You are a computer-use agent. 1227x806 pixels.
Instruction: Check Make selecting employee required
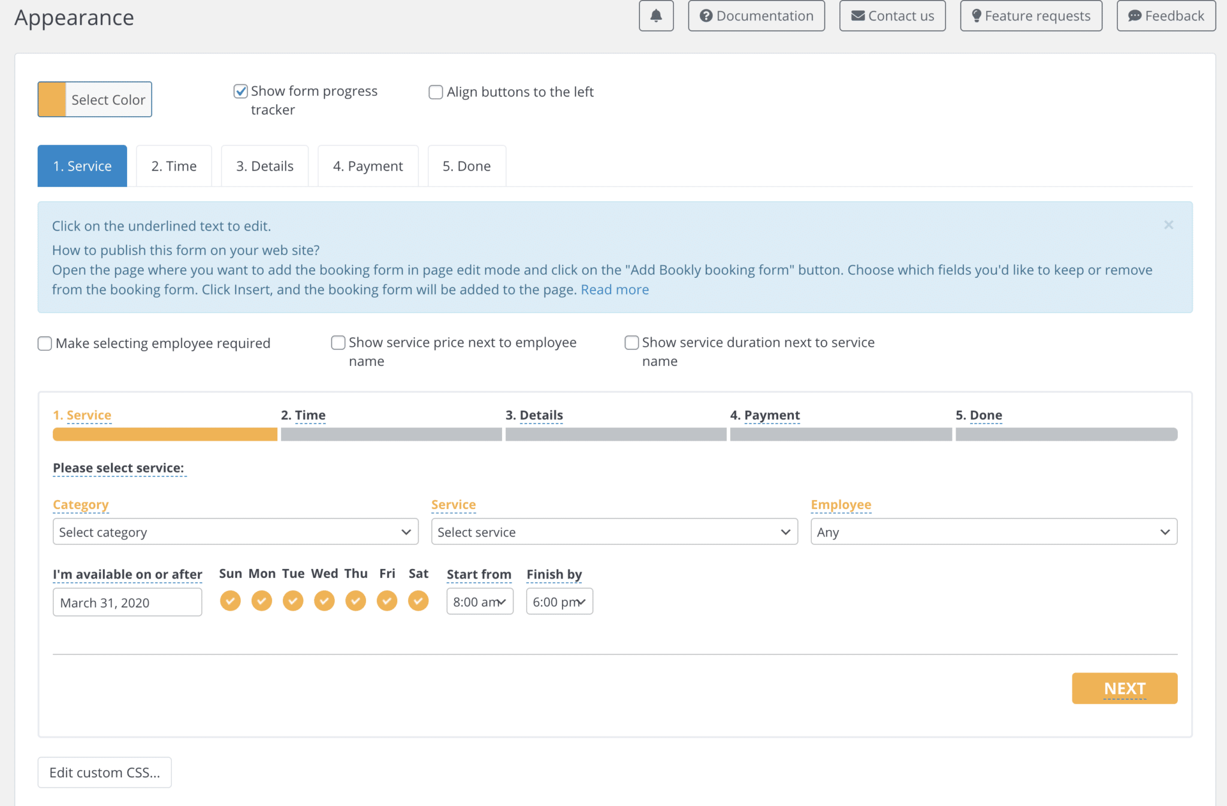pyautogui.click(x=45, y=344)
